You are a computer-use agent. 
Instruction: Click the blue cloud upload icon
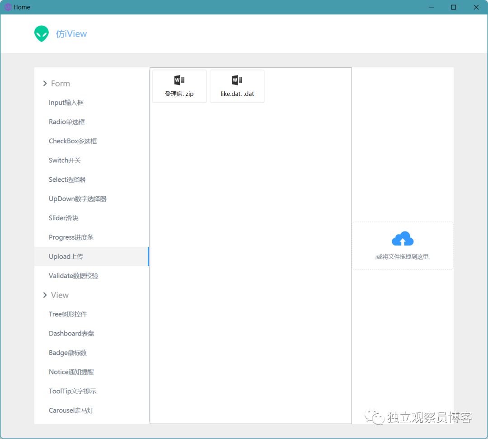pyautogui.click(x=402, y=238)
